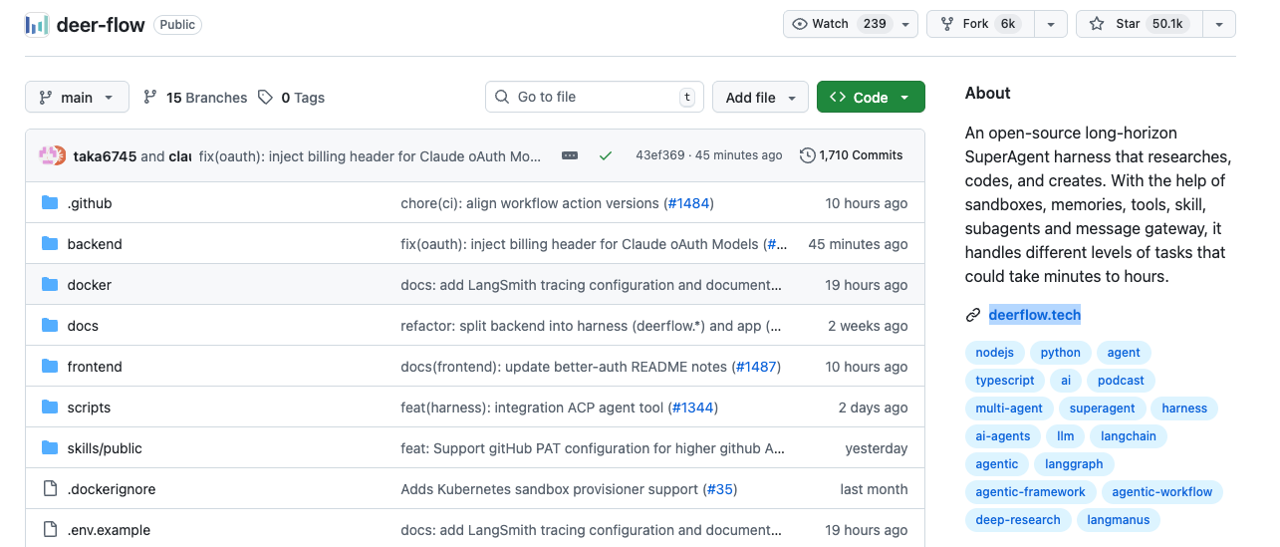Click the commit details ellipsis icon
The height and width of the screenshot is (547, 1280).
[570, 155]
